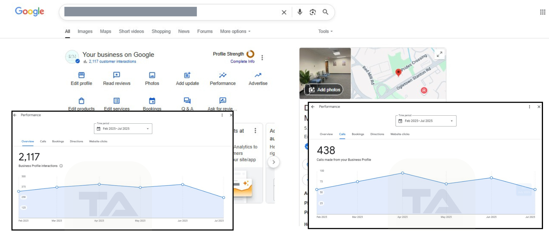The width and height of the screenshot is (549, 231).
Task: Open Time period dropdown in Overview panel
Action: pyautogui.click(x=123, y=129)
